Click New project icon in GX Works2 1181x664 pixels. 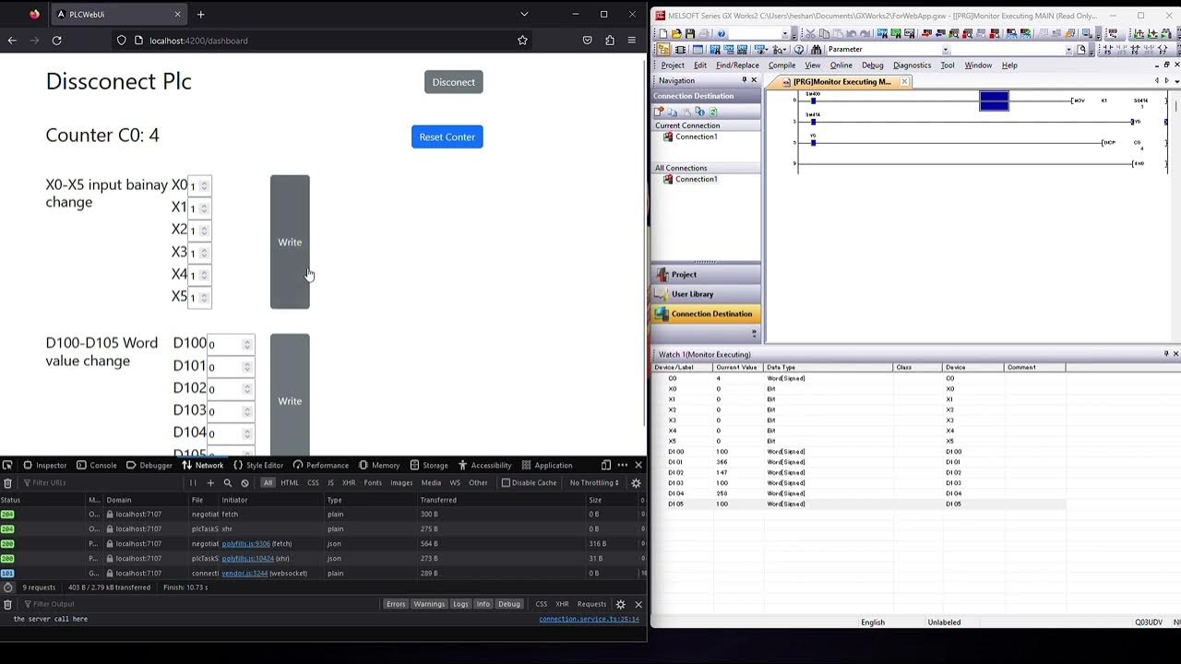point(662,34)
